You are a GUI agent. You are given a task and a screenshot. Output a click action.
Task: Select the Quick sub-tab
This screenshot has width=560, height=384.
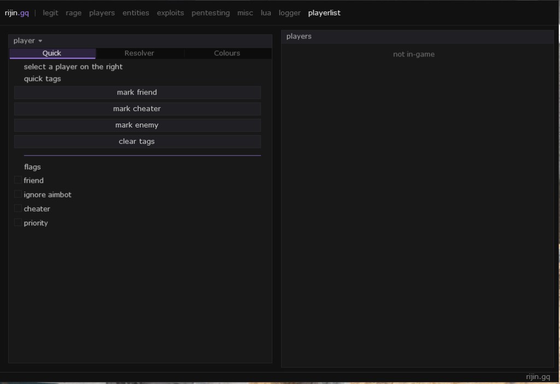click(x=52, y=53)
